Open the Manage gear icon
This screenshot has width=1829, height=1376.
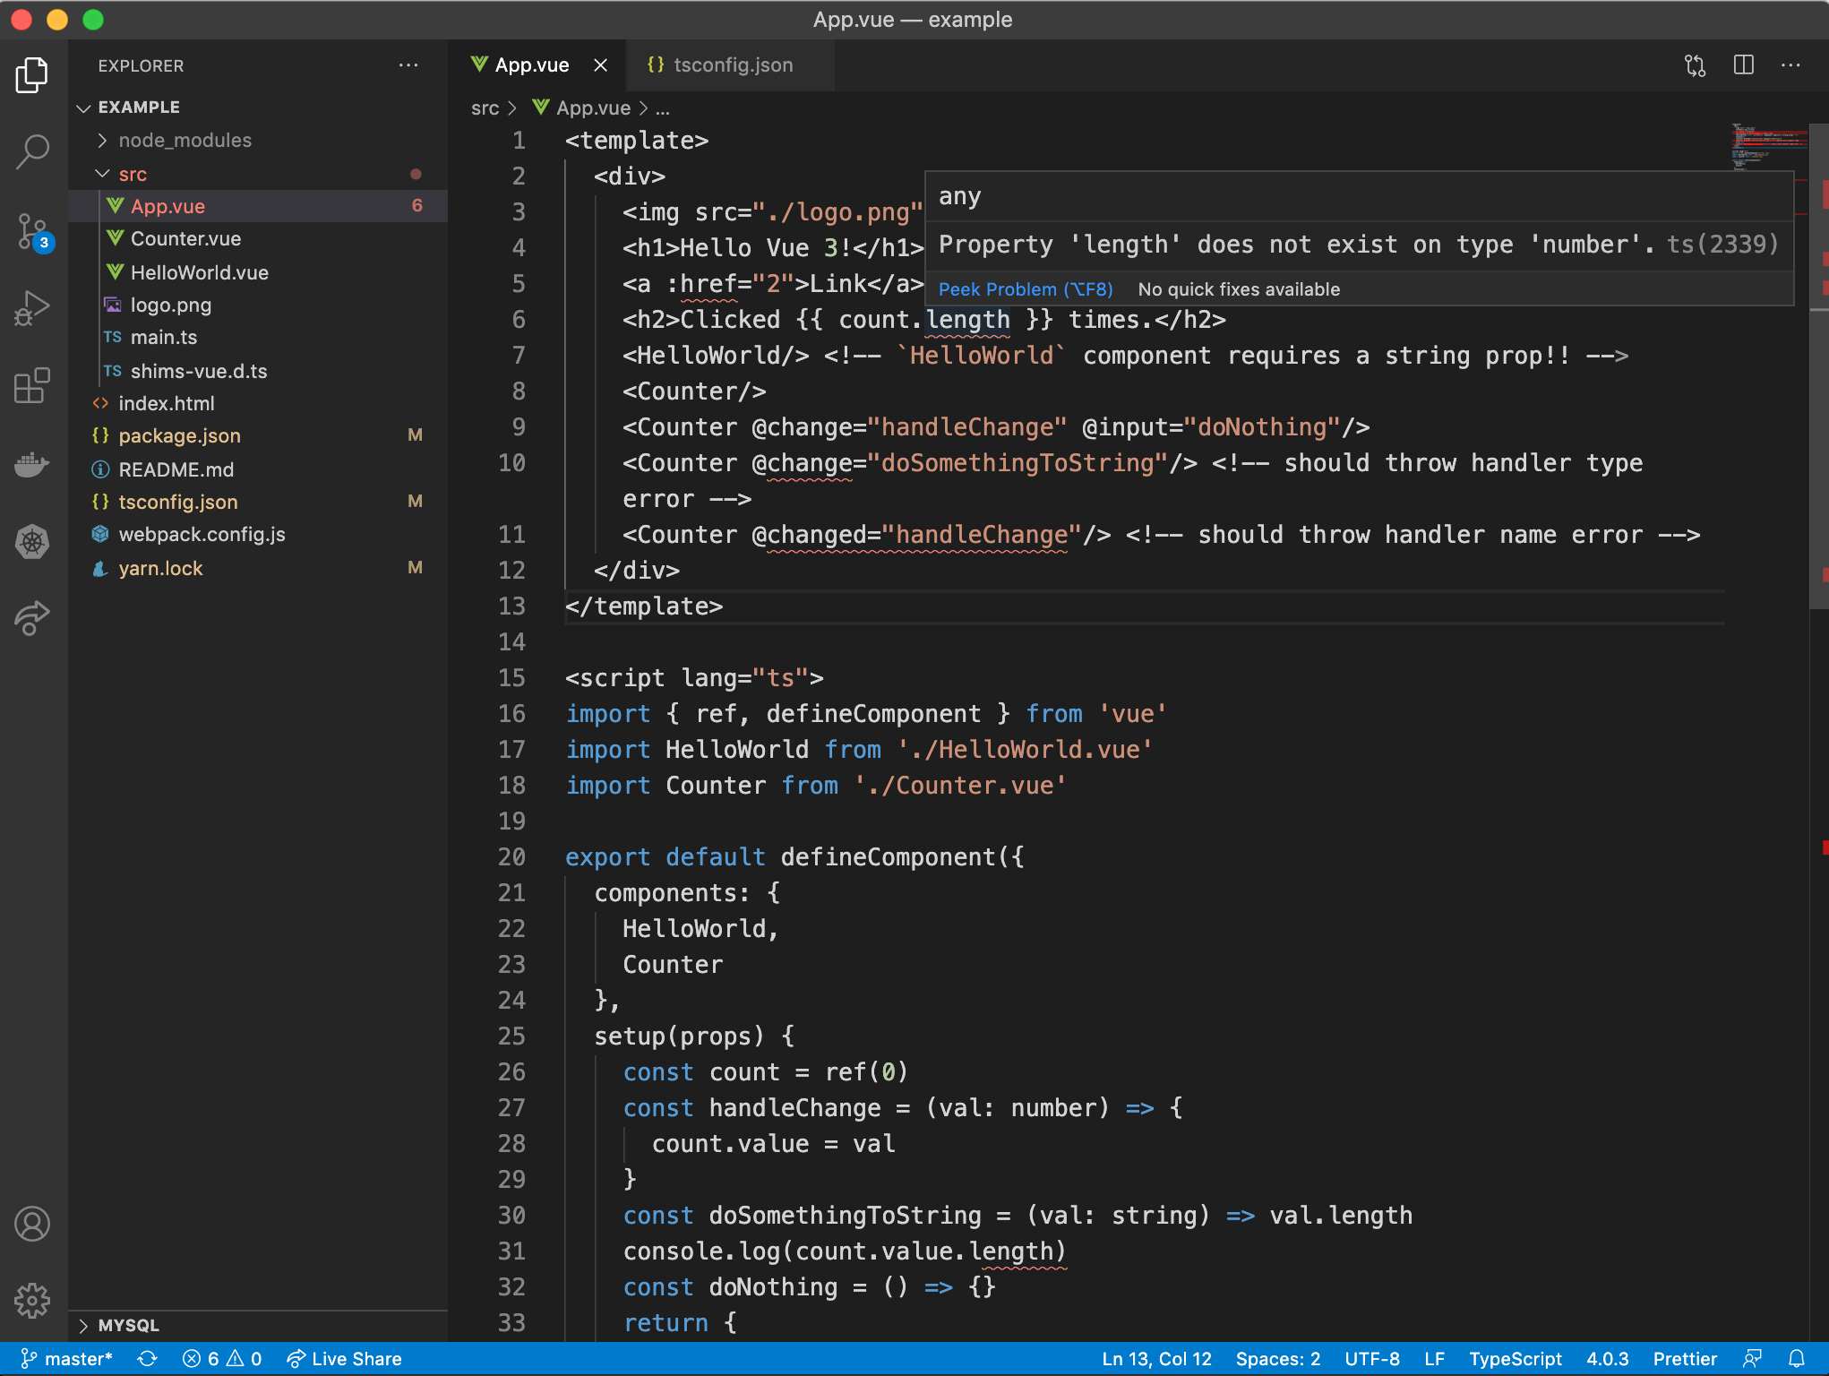pyautogui.click(x=33, y=1300)
